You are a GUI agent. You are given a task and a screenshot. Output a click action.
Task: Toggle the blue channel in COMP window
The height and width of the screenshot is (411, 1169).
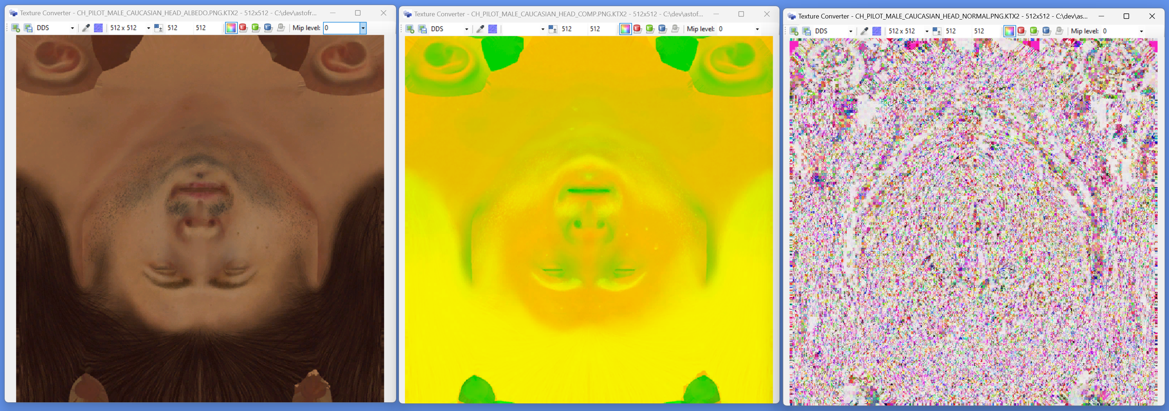tap(663, 29)
